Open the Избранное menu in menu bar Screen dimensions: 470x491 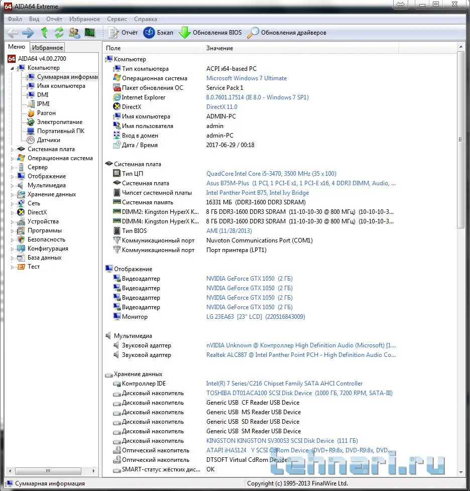[x=84, y=19]
